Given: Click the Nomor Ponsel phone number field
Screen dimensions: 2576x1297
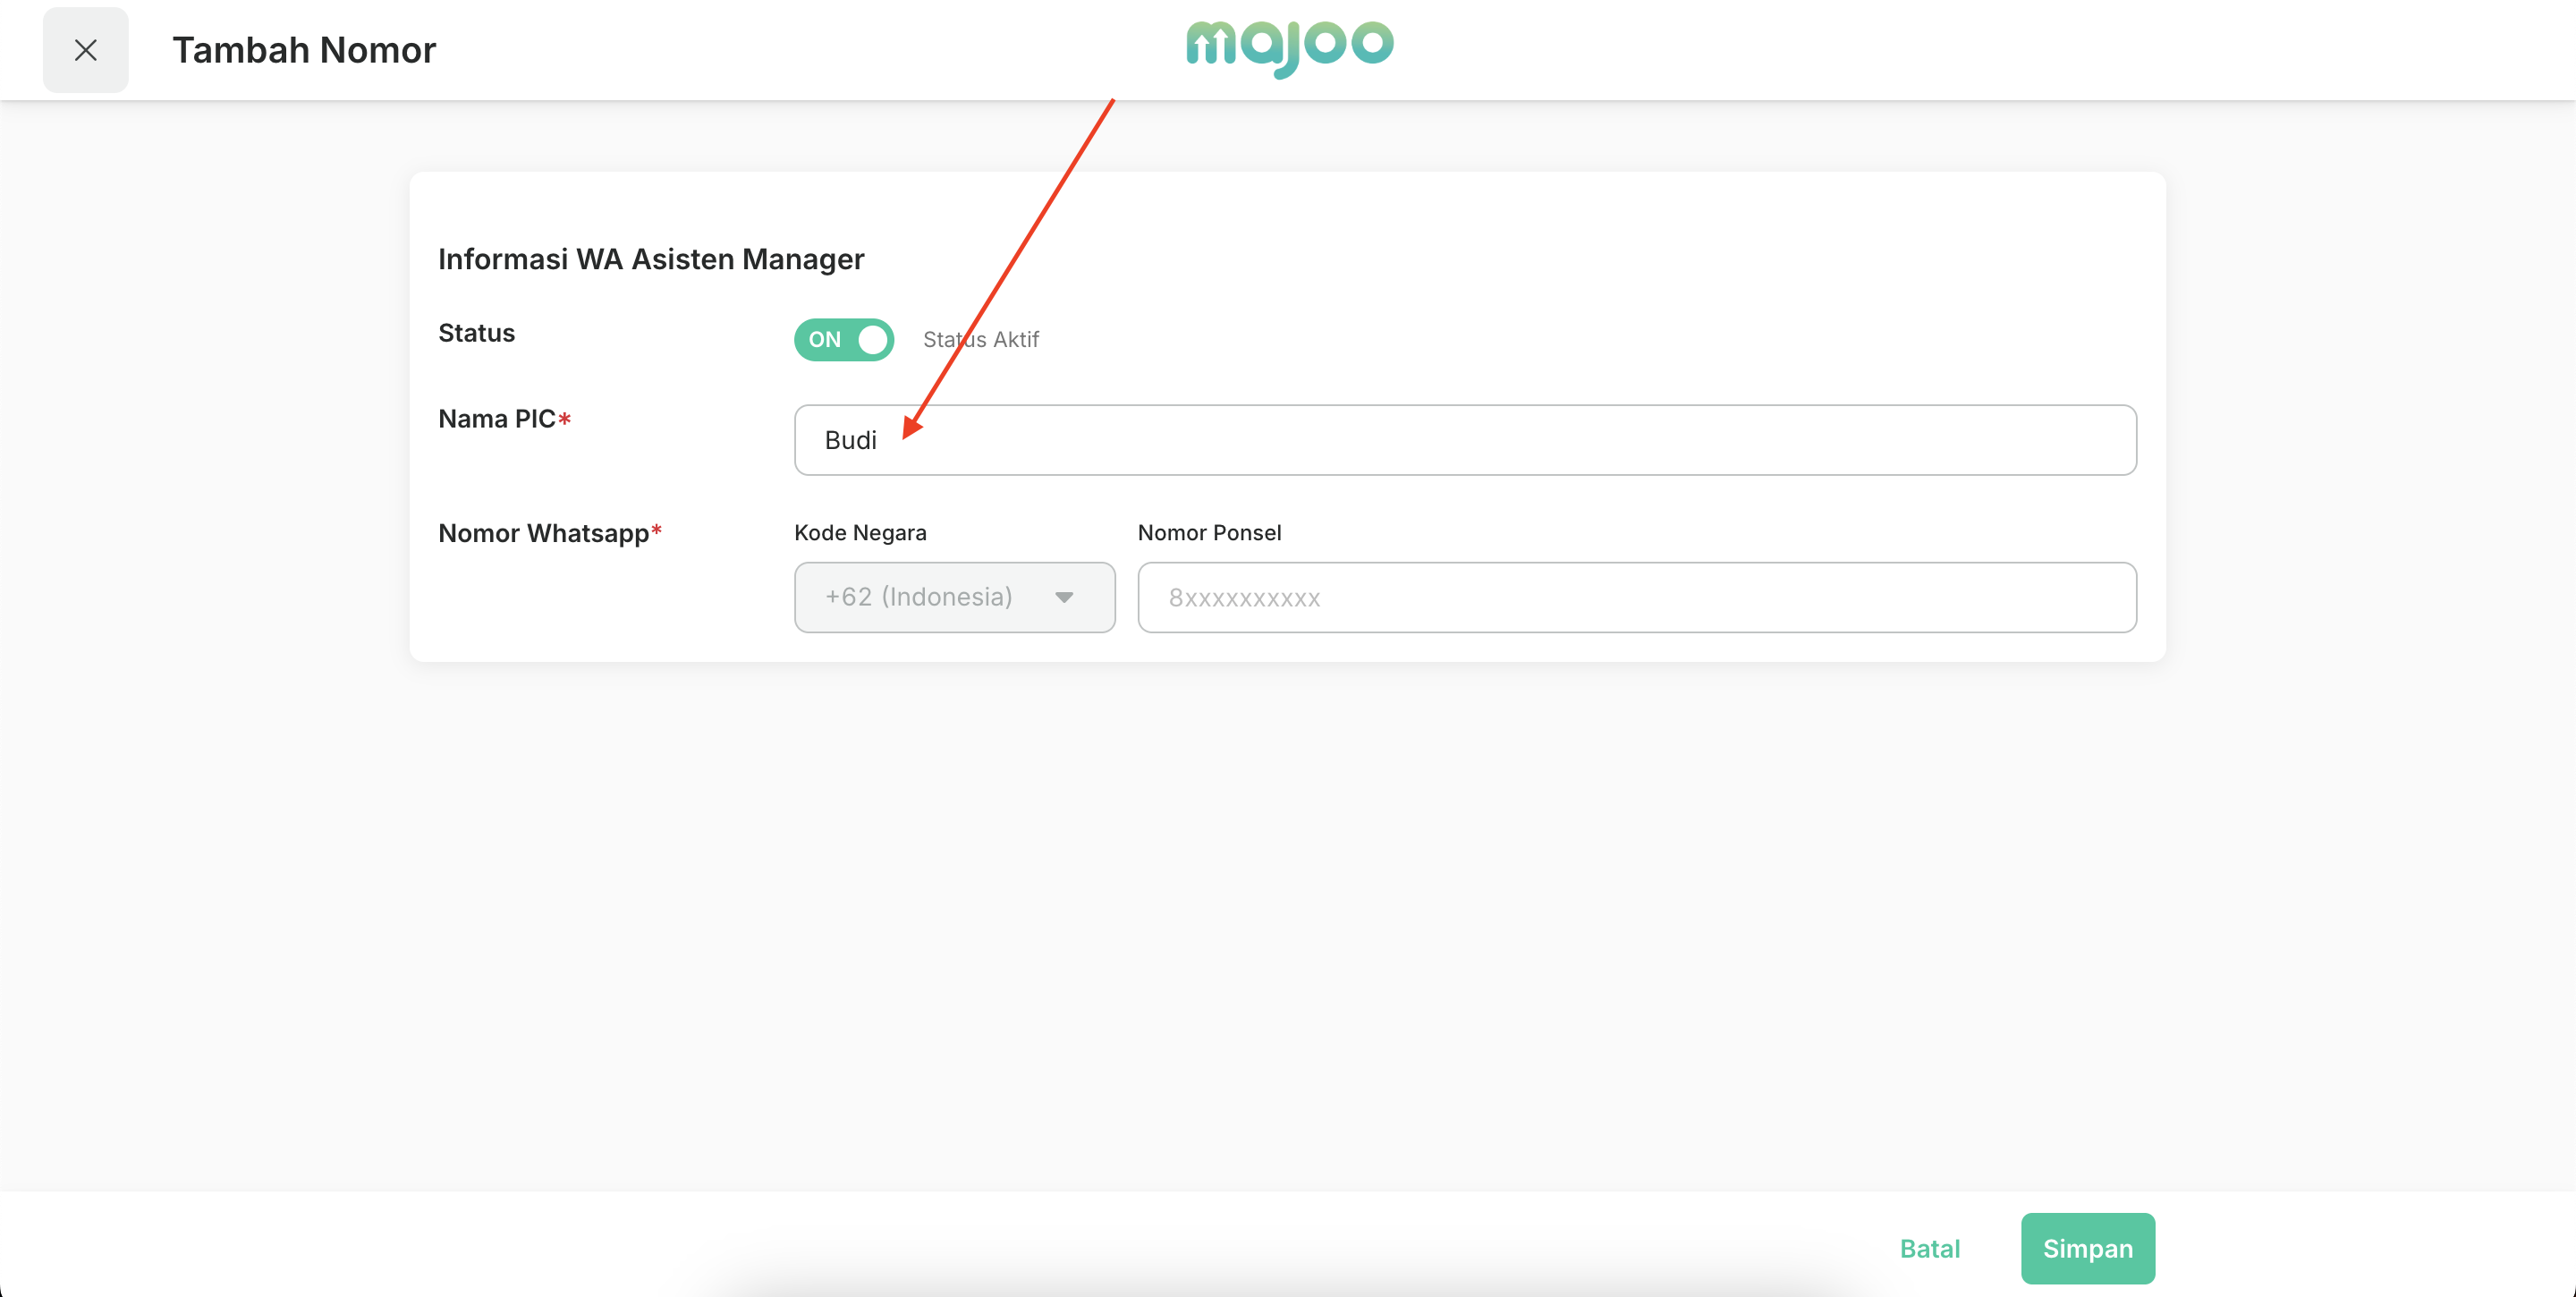Looking at the screenshot, I should pyautogui.click(x=1636, y=597).
